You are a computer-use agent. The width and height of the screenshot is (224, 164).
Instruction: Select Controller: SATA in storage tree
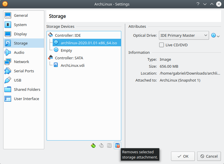point(69,58)
